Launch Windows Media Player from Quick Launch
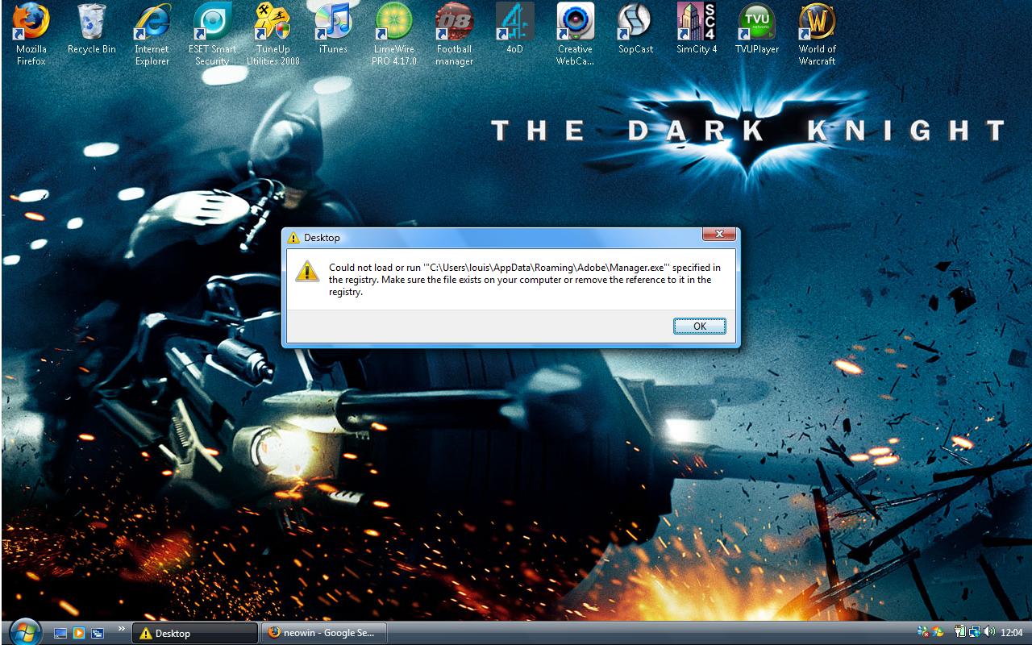The height and width of the screenshot is (645, 1032). pyautogui.click(x=79, y=633)
